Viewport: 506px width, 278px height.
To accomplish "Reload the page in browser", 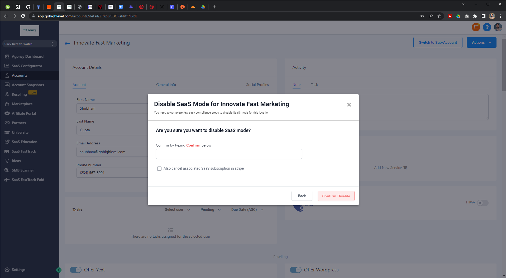I will [23, 16].
